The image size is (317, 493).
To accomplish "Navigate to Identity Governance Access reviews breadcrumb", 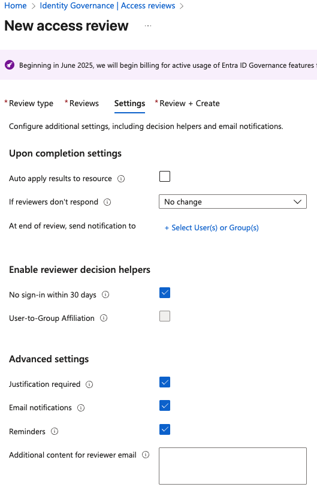I will pos(107,5).
